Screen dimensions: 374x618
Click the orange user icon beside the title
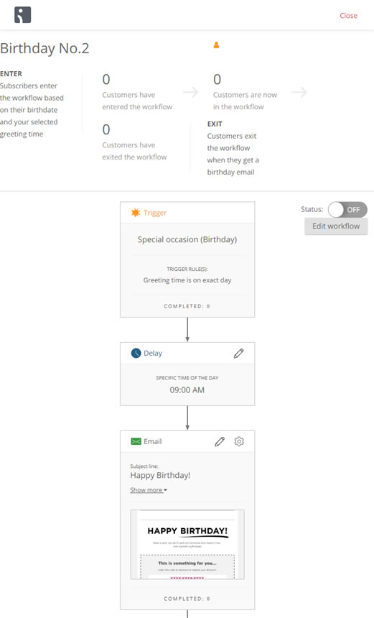216,45
